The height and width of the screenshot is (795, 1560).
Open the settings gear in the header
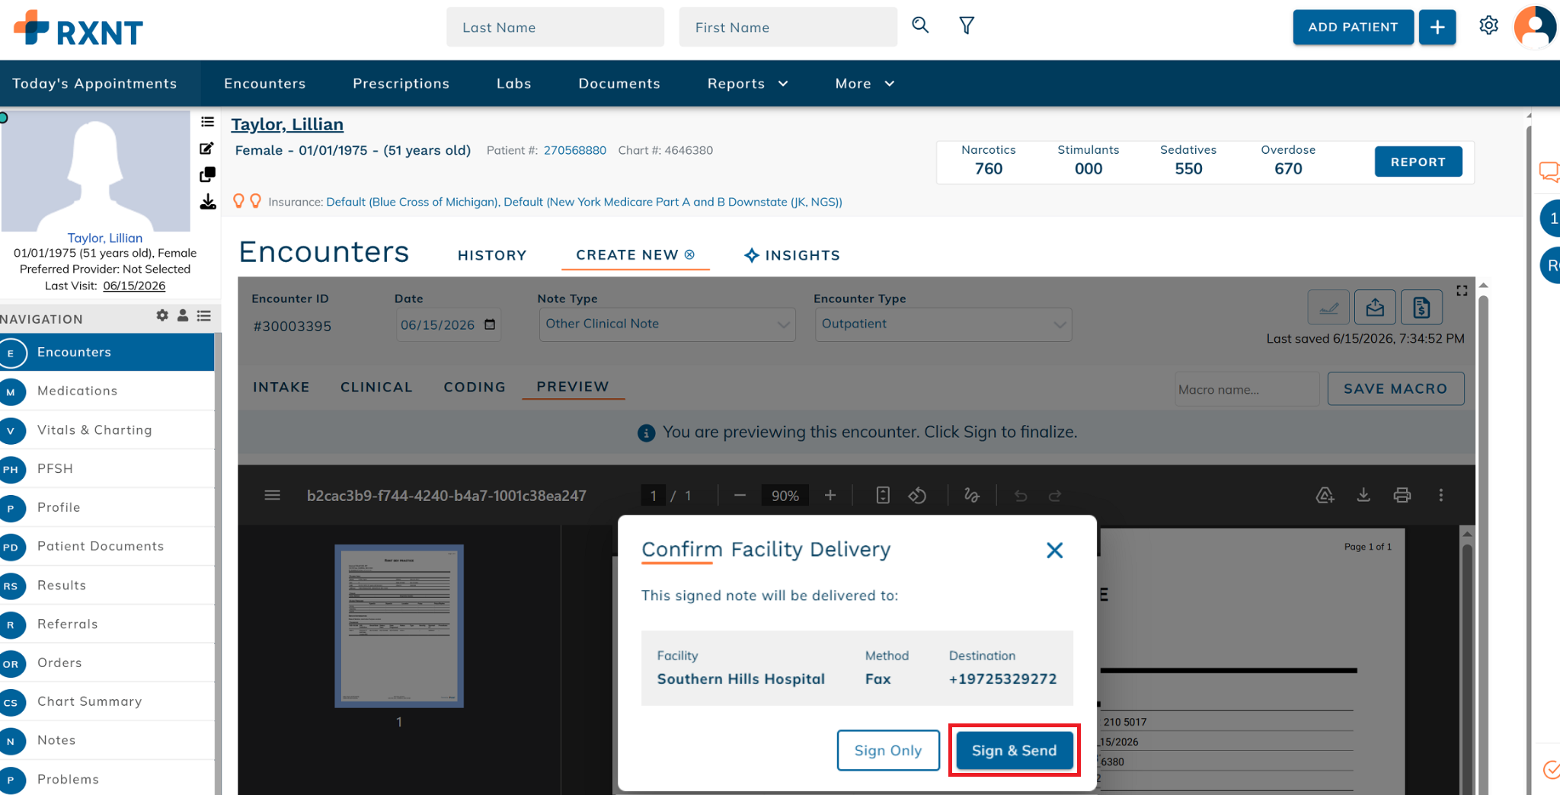coord(1488,26)
